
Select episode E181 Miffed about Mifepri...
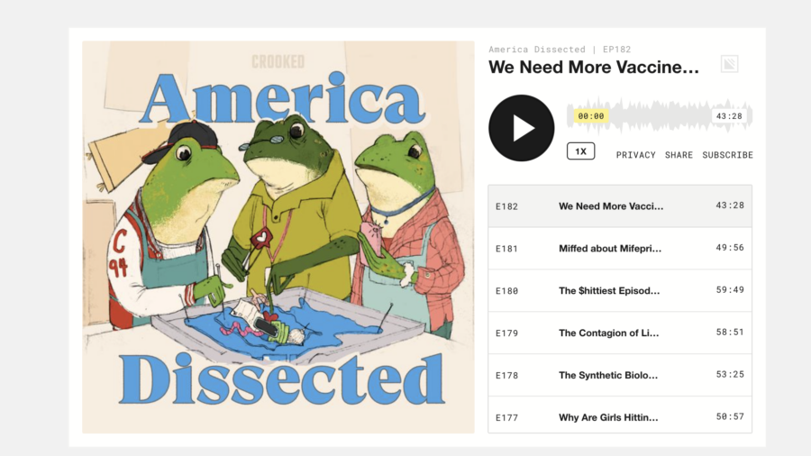coord(620,248)
